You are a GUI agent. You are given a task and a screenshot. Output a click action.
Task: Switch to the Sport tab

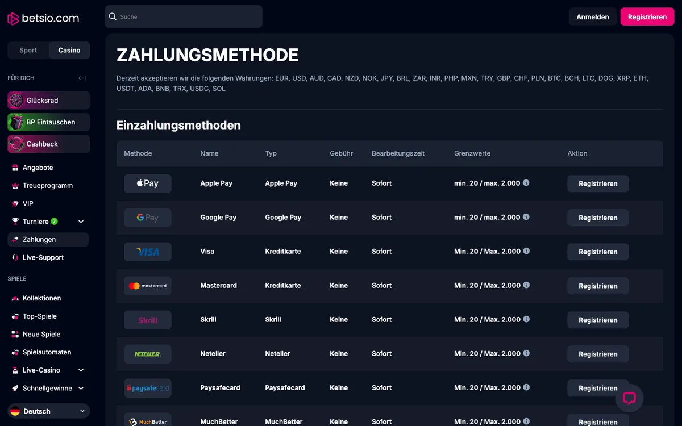click(28, 50)
